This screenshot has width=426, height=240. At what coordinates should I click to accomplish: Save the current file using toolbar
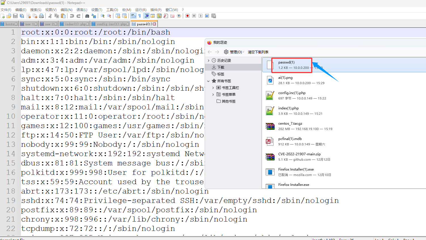tap(15, 16)
